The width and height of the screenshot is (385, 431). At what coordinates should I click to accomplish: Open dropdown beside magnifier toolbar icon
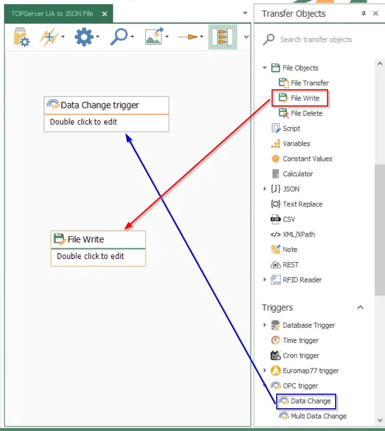[132, 36]
